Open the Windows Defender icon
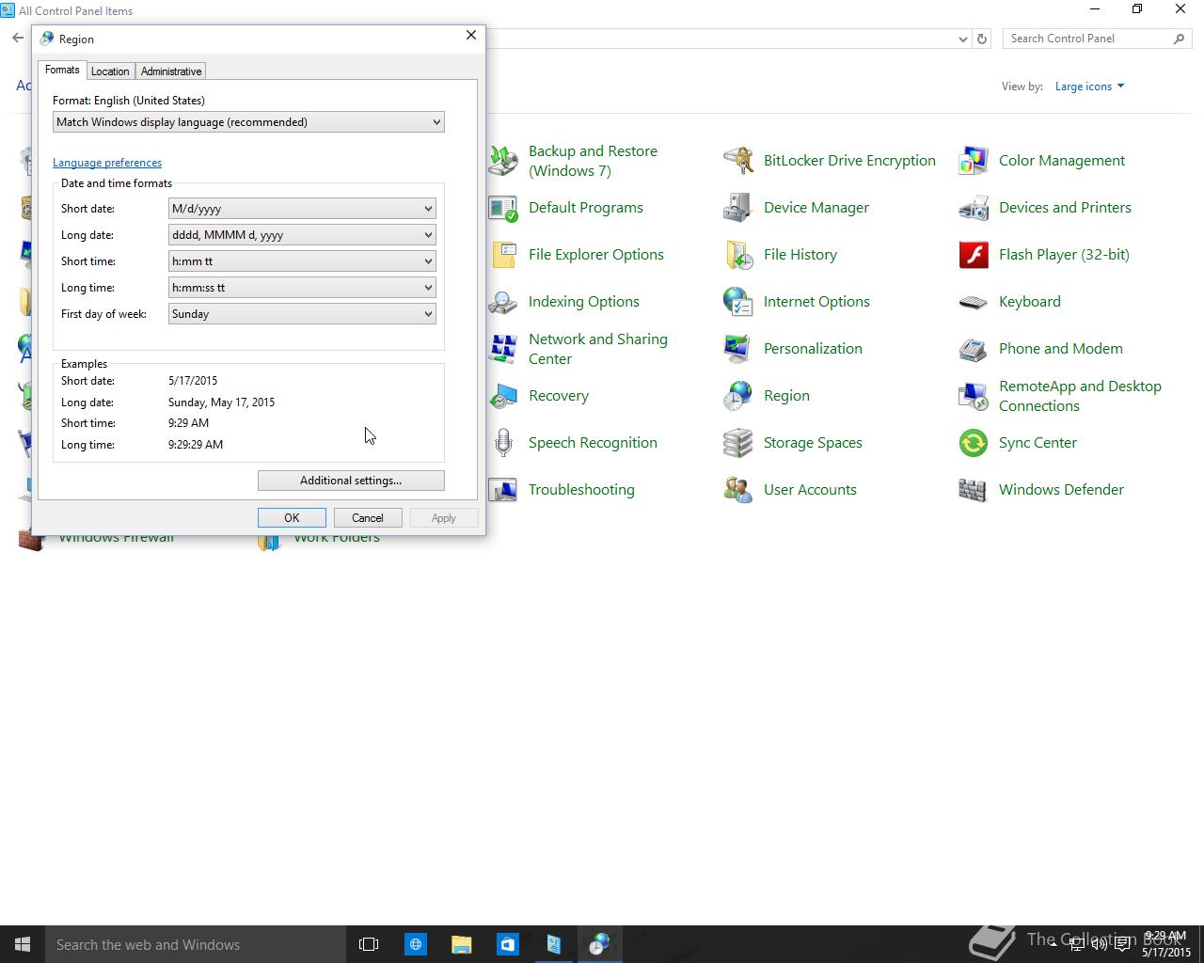This screenshot has height=963, width=1204. pyautogui.click(x=974, y=490)
